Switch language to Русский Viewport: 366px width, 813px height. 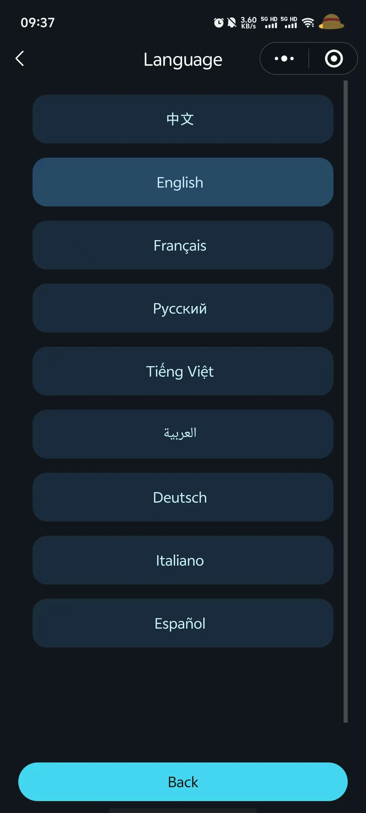[x=183, y=308]
